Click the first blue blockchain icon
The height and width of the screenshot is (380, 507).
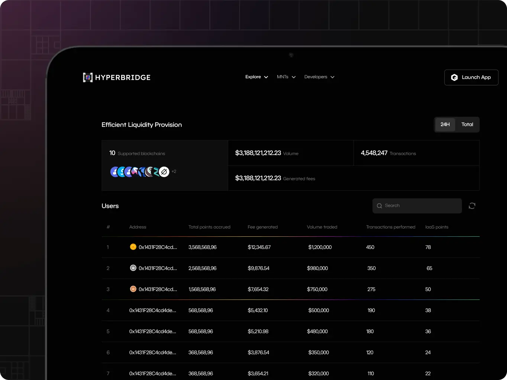[x=115, y=171]
